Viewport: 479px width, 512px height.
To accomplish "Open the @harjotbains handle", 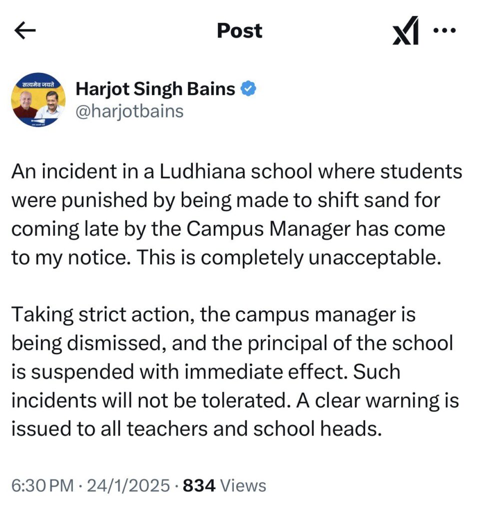I will (x=129, y=110).
